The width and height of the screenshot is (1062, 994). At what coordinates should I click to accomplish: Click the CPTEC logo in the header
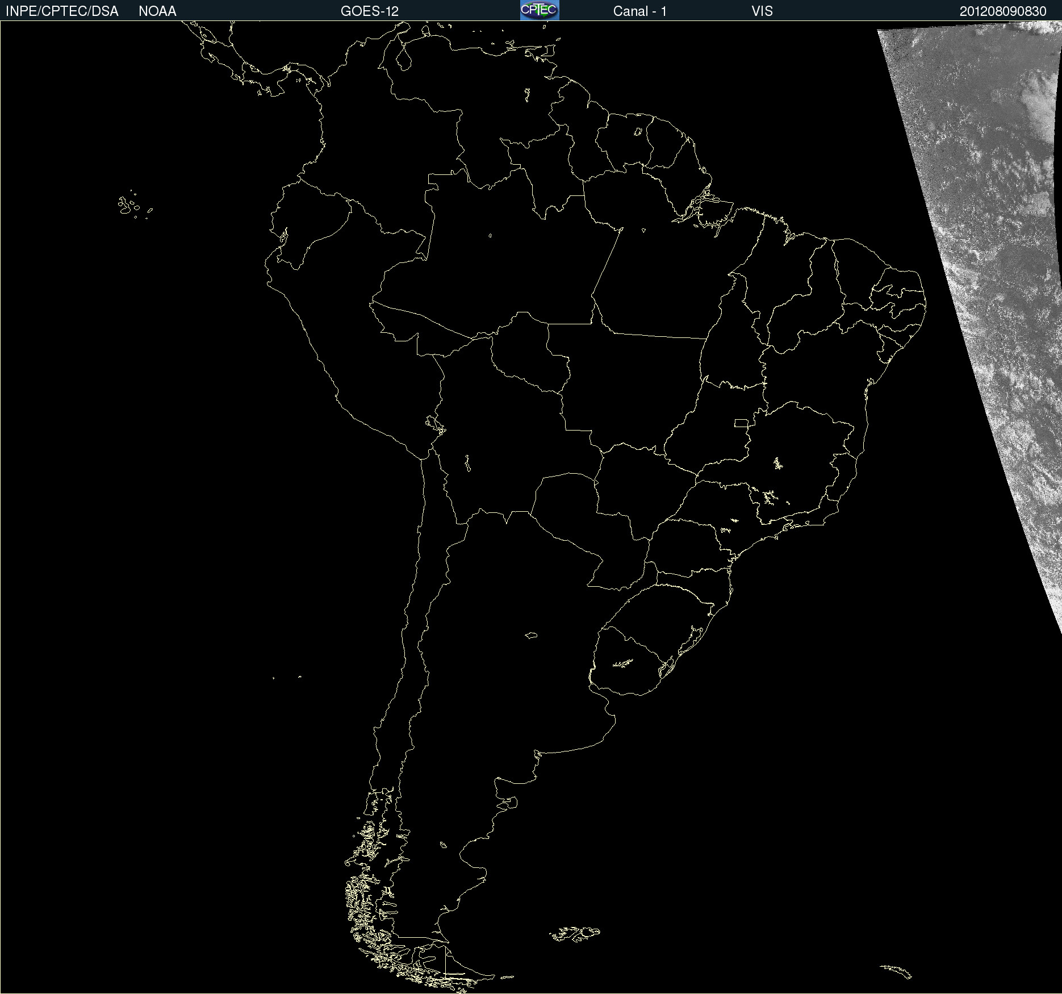540,10
